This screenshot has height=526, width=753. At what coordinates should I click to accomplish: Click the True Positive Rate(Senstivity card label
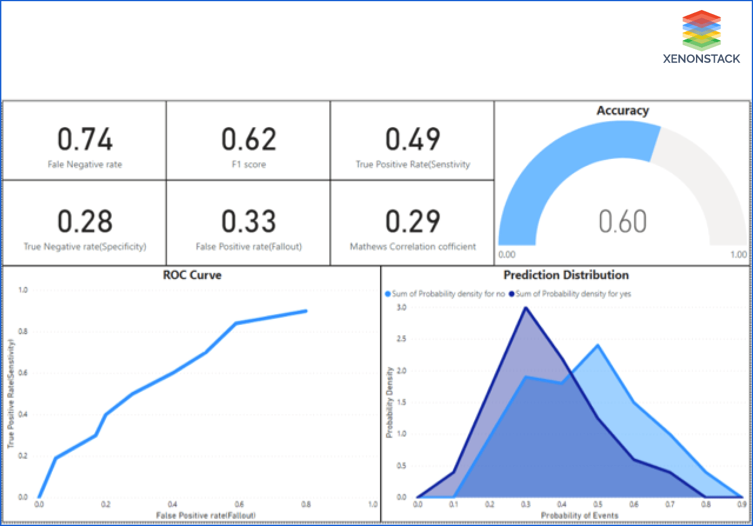point(413,165)
